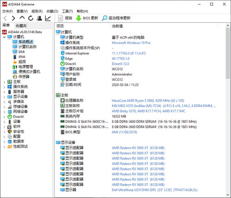Click the 配置 tree icon

pyautogui.click(x=10, y=137)
